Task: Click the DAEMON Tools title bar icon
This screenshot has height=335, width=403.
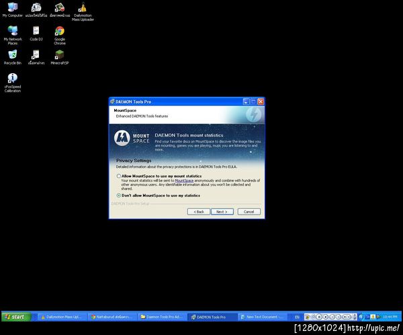Action: (112, 102)
